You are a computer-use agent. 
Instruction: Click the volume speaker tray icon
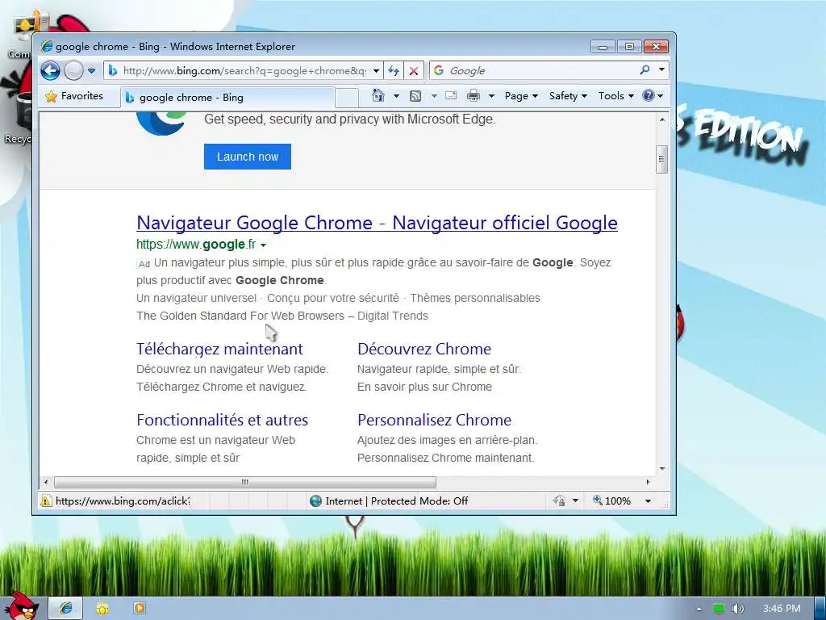737,609
